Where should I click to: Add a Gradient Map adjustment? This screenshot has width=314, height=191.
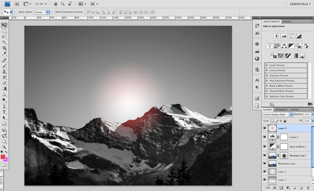click(x=295, y=56)
